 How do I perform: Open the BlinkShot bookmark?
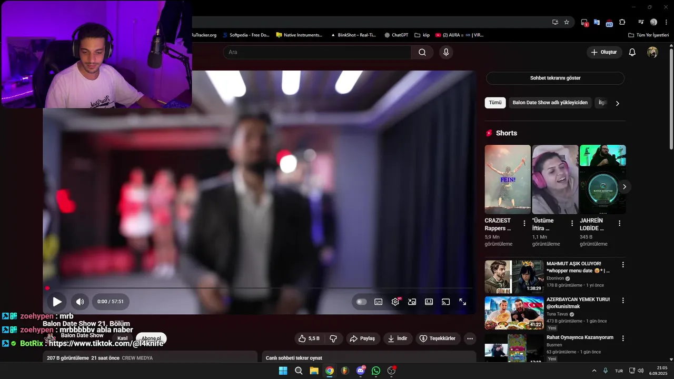point(353,35)
